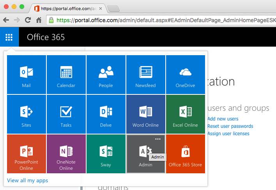Go back with the browser back arrow
Screen dimensions: 276x190
pos(6,20)
